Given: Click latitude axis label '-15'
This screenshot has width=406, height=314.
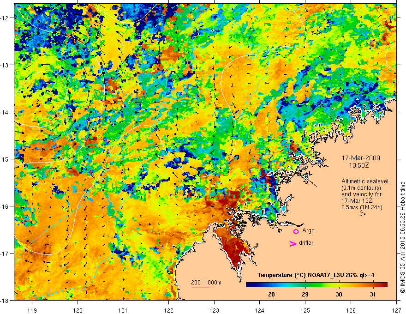Looking at the screenshot, I should click(5, 159).
